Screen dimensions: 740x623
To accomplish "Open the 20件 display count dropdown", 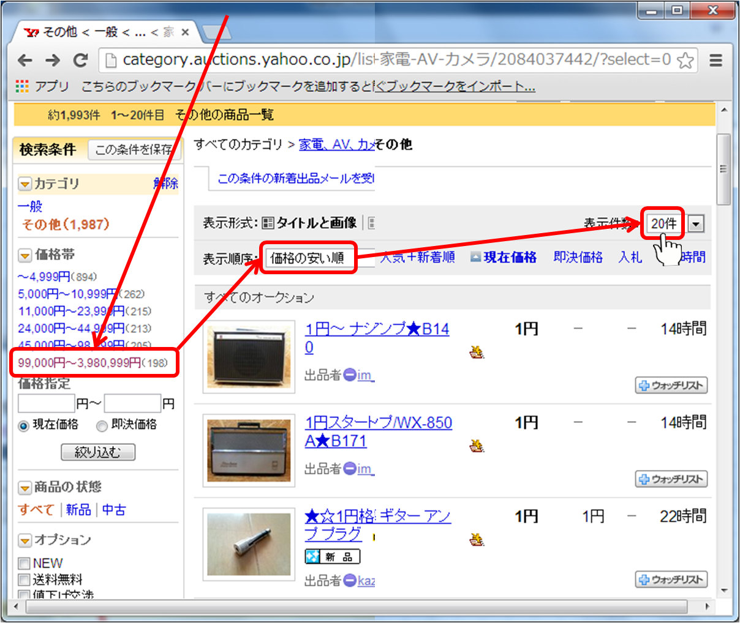I will click(695, 224).
